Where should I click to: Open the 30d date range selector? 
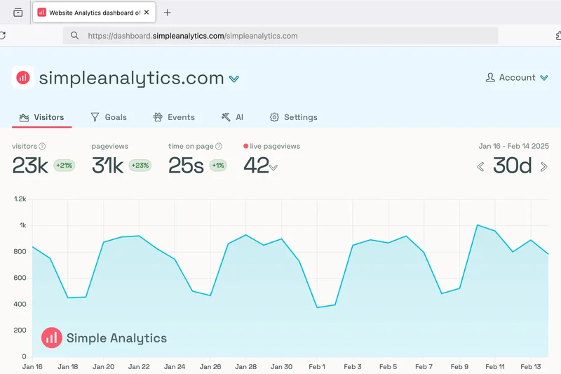[513, 166]
